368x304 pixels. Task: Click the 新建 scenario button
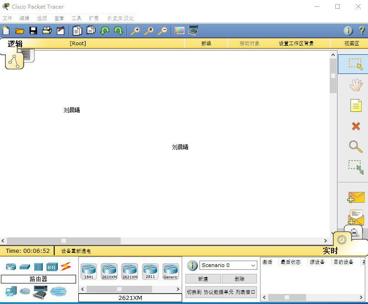203,279
